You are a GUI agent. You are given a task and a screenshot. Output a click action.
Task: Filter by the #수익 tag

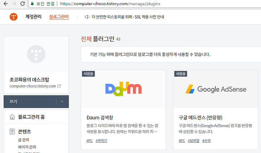tap(206, 141)
